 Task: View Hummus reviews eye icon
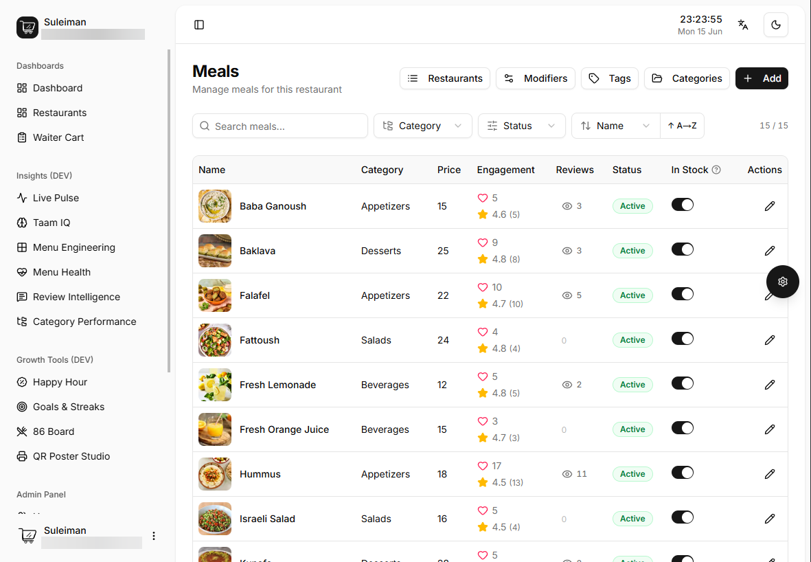567,474
